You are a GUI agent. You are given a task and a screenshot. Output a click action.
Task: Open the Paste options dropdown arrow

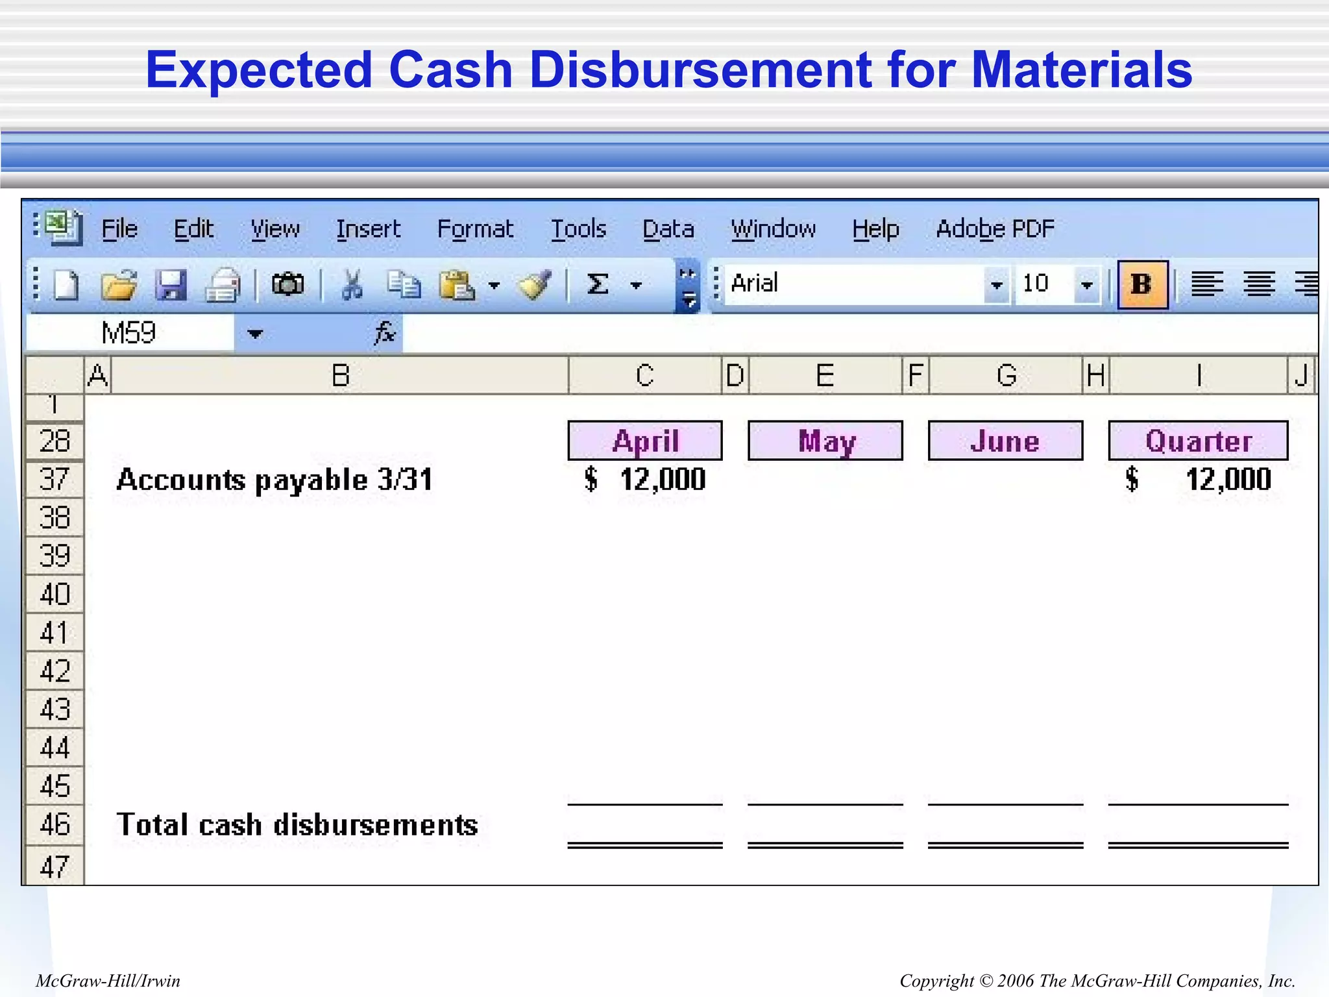(x=494, y=286)
